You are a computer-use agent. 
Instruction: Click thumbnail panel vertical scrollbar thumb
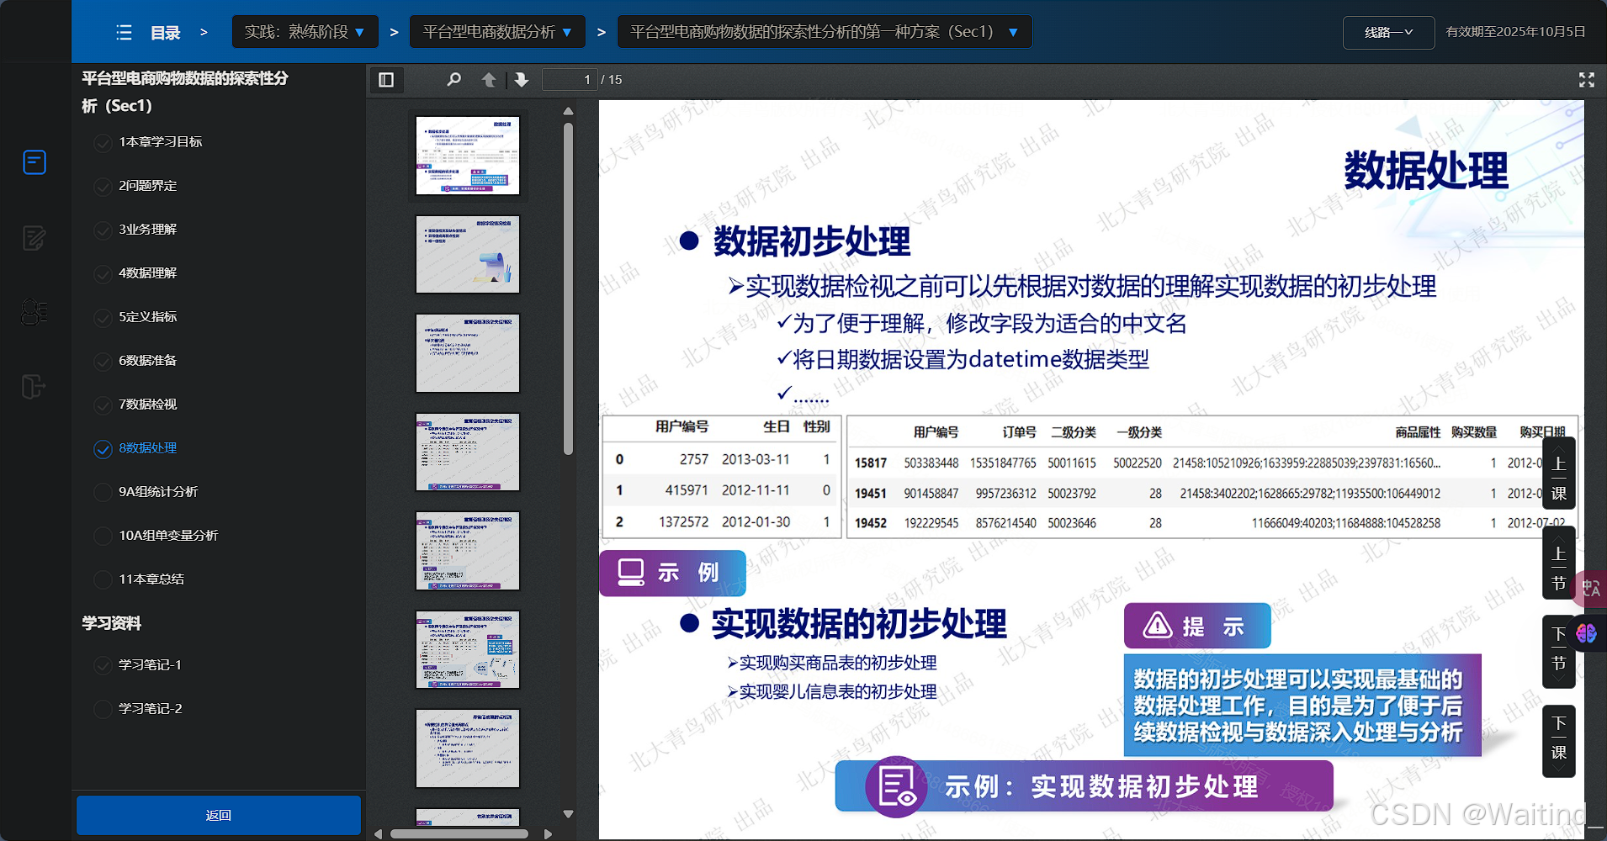coord(568,289)
